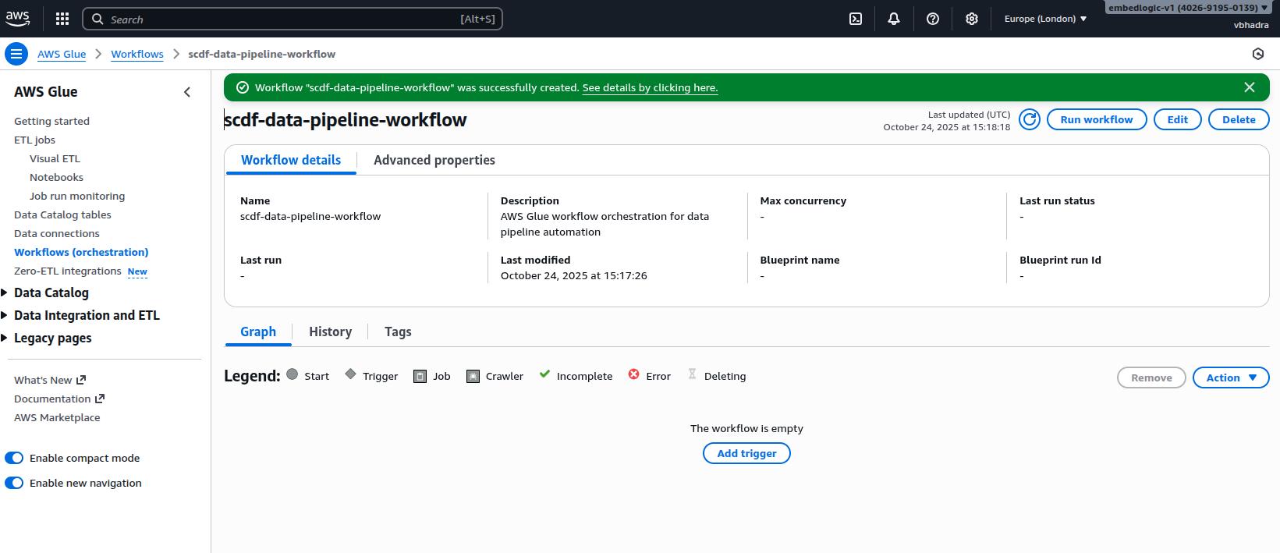The height and width of the screenshot is (553, 1280).
Task: Refresh the workflow details
Action: (x=1030, y=119)
